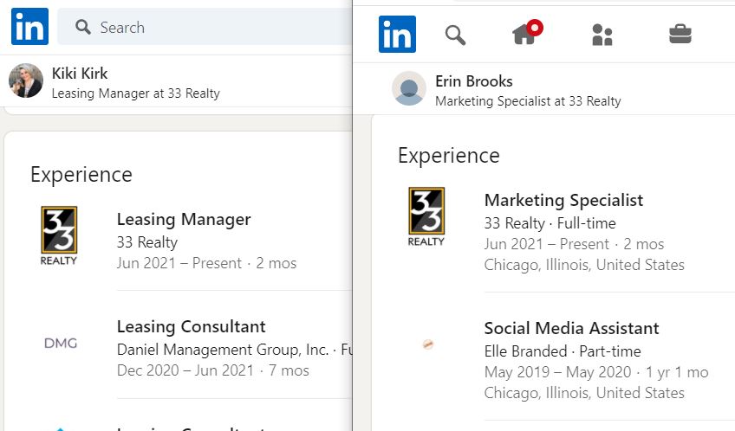Click the Elle Branded company logo
The width and height of the screenshot is (735, 431).
(427, 344)
